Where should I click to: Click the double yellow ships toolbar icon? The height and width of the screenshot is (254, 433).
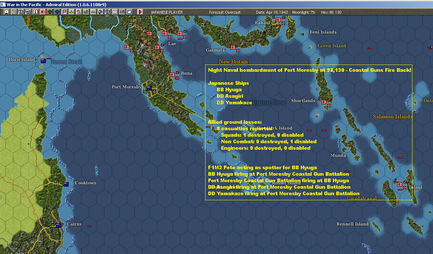click(x=78, y=12)
